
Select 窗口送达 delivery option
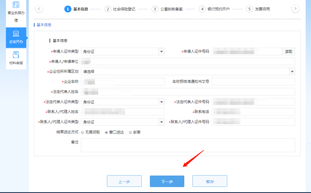[x=107, y=132]
